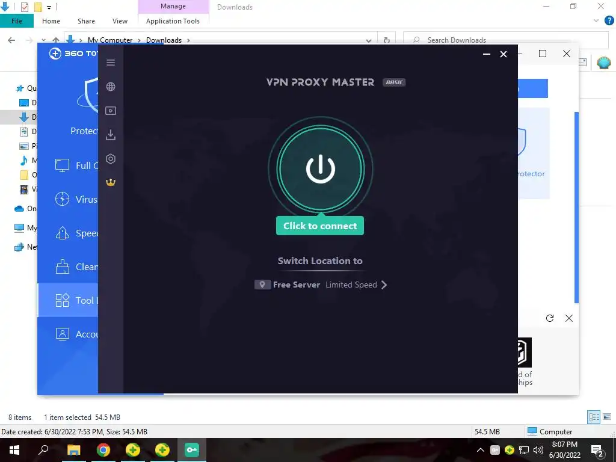Click the Manage contextual tab

click(173, 6)
